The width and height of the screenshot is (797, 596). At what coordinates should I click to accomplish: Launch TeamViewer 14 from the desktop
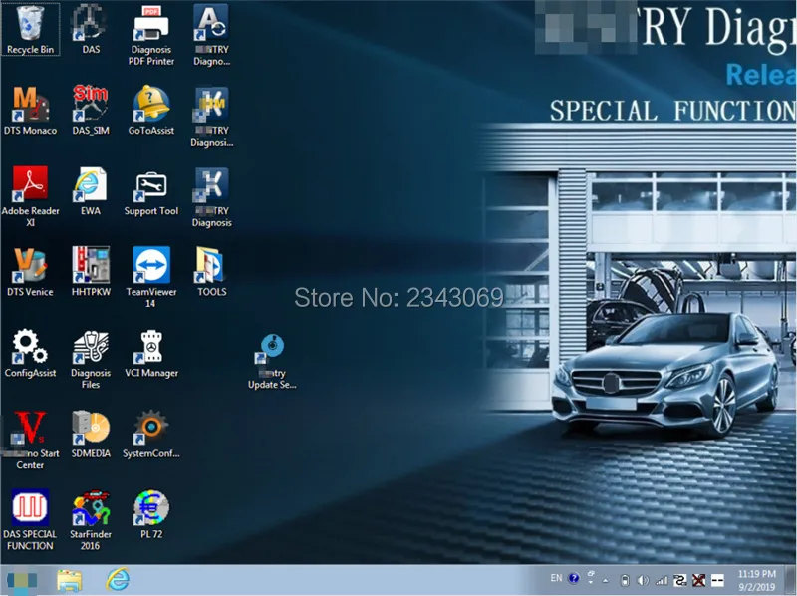(150, 266)
